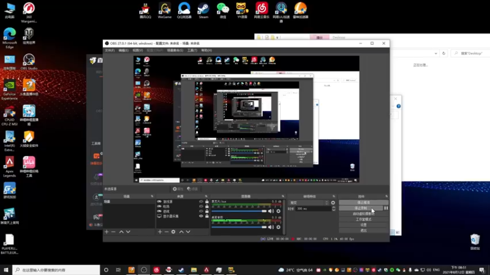Open desktop audio settings gear in mixer
490x275 pixels.
[279, 227]
